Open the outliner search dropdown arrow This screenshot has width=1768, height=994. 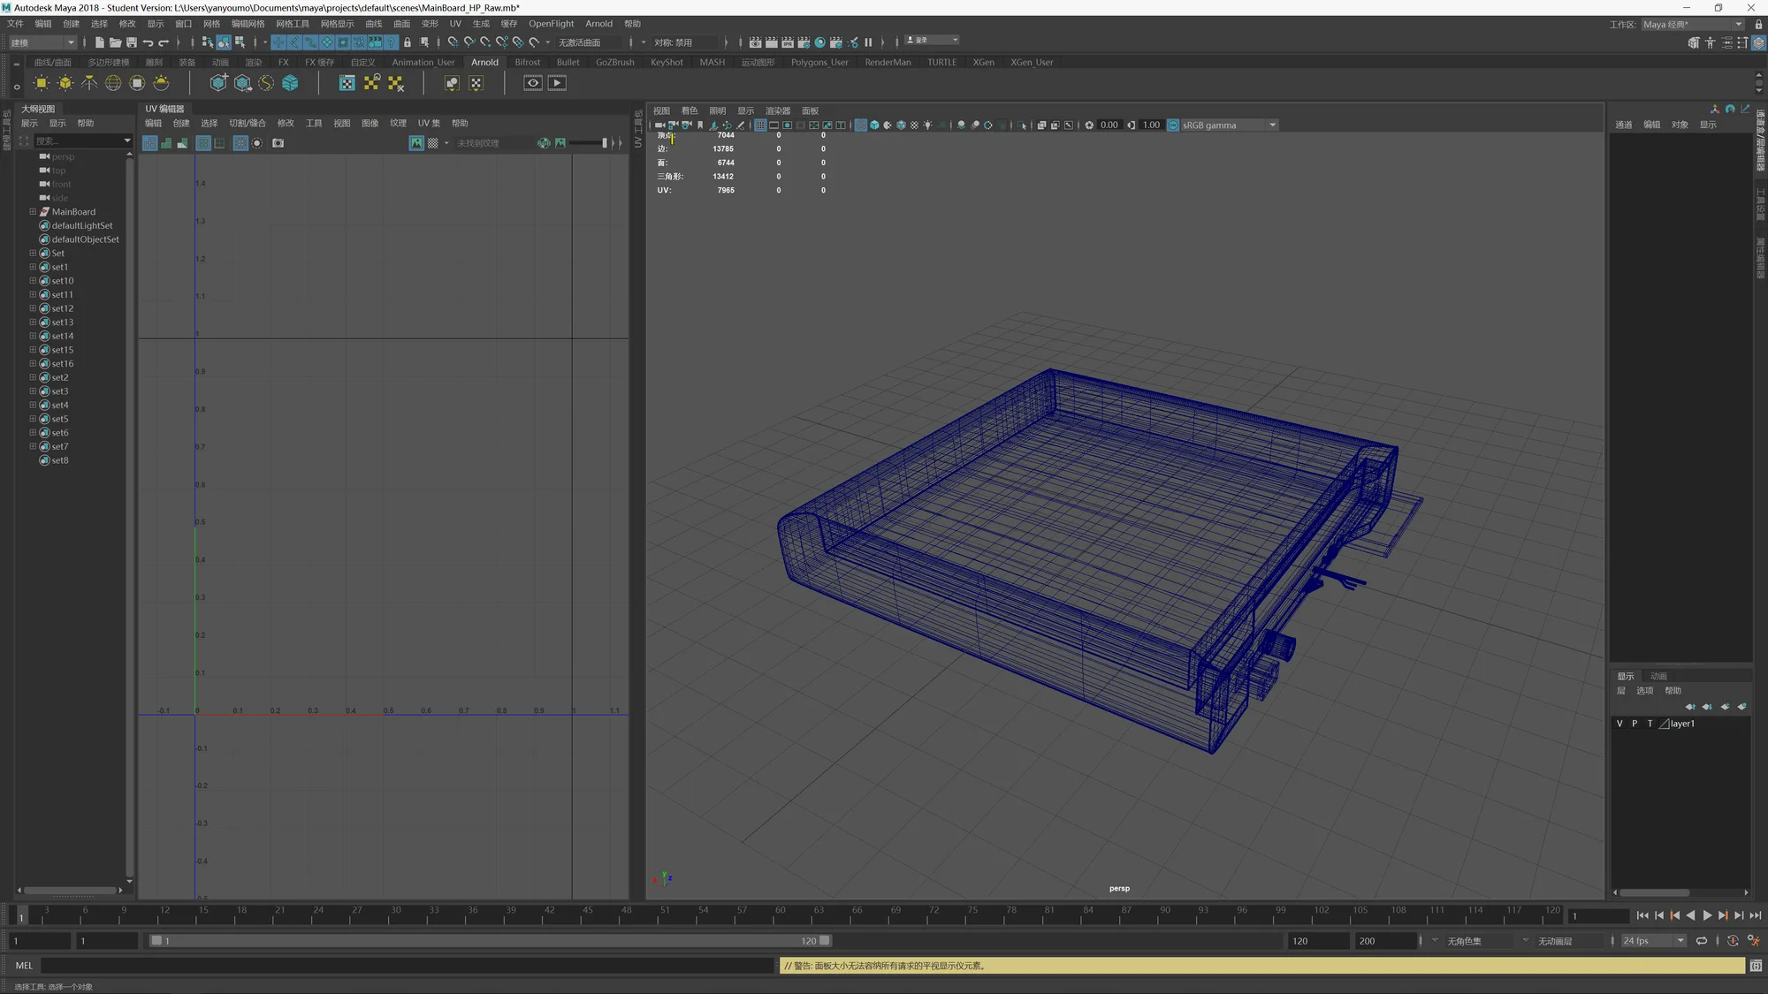126,141
